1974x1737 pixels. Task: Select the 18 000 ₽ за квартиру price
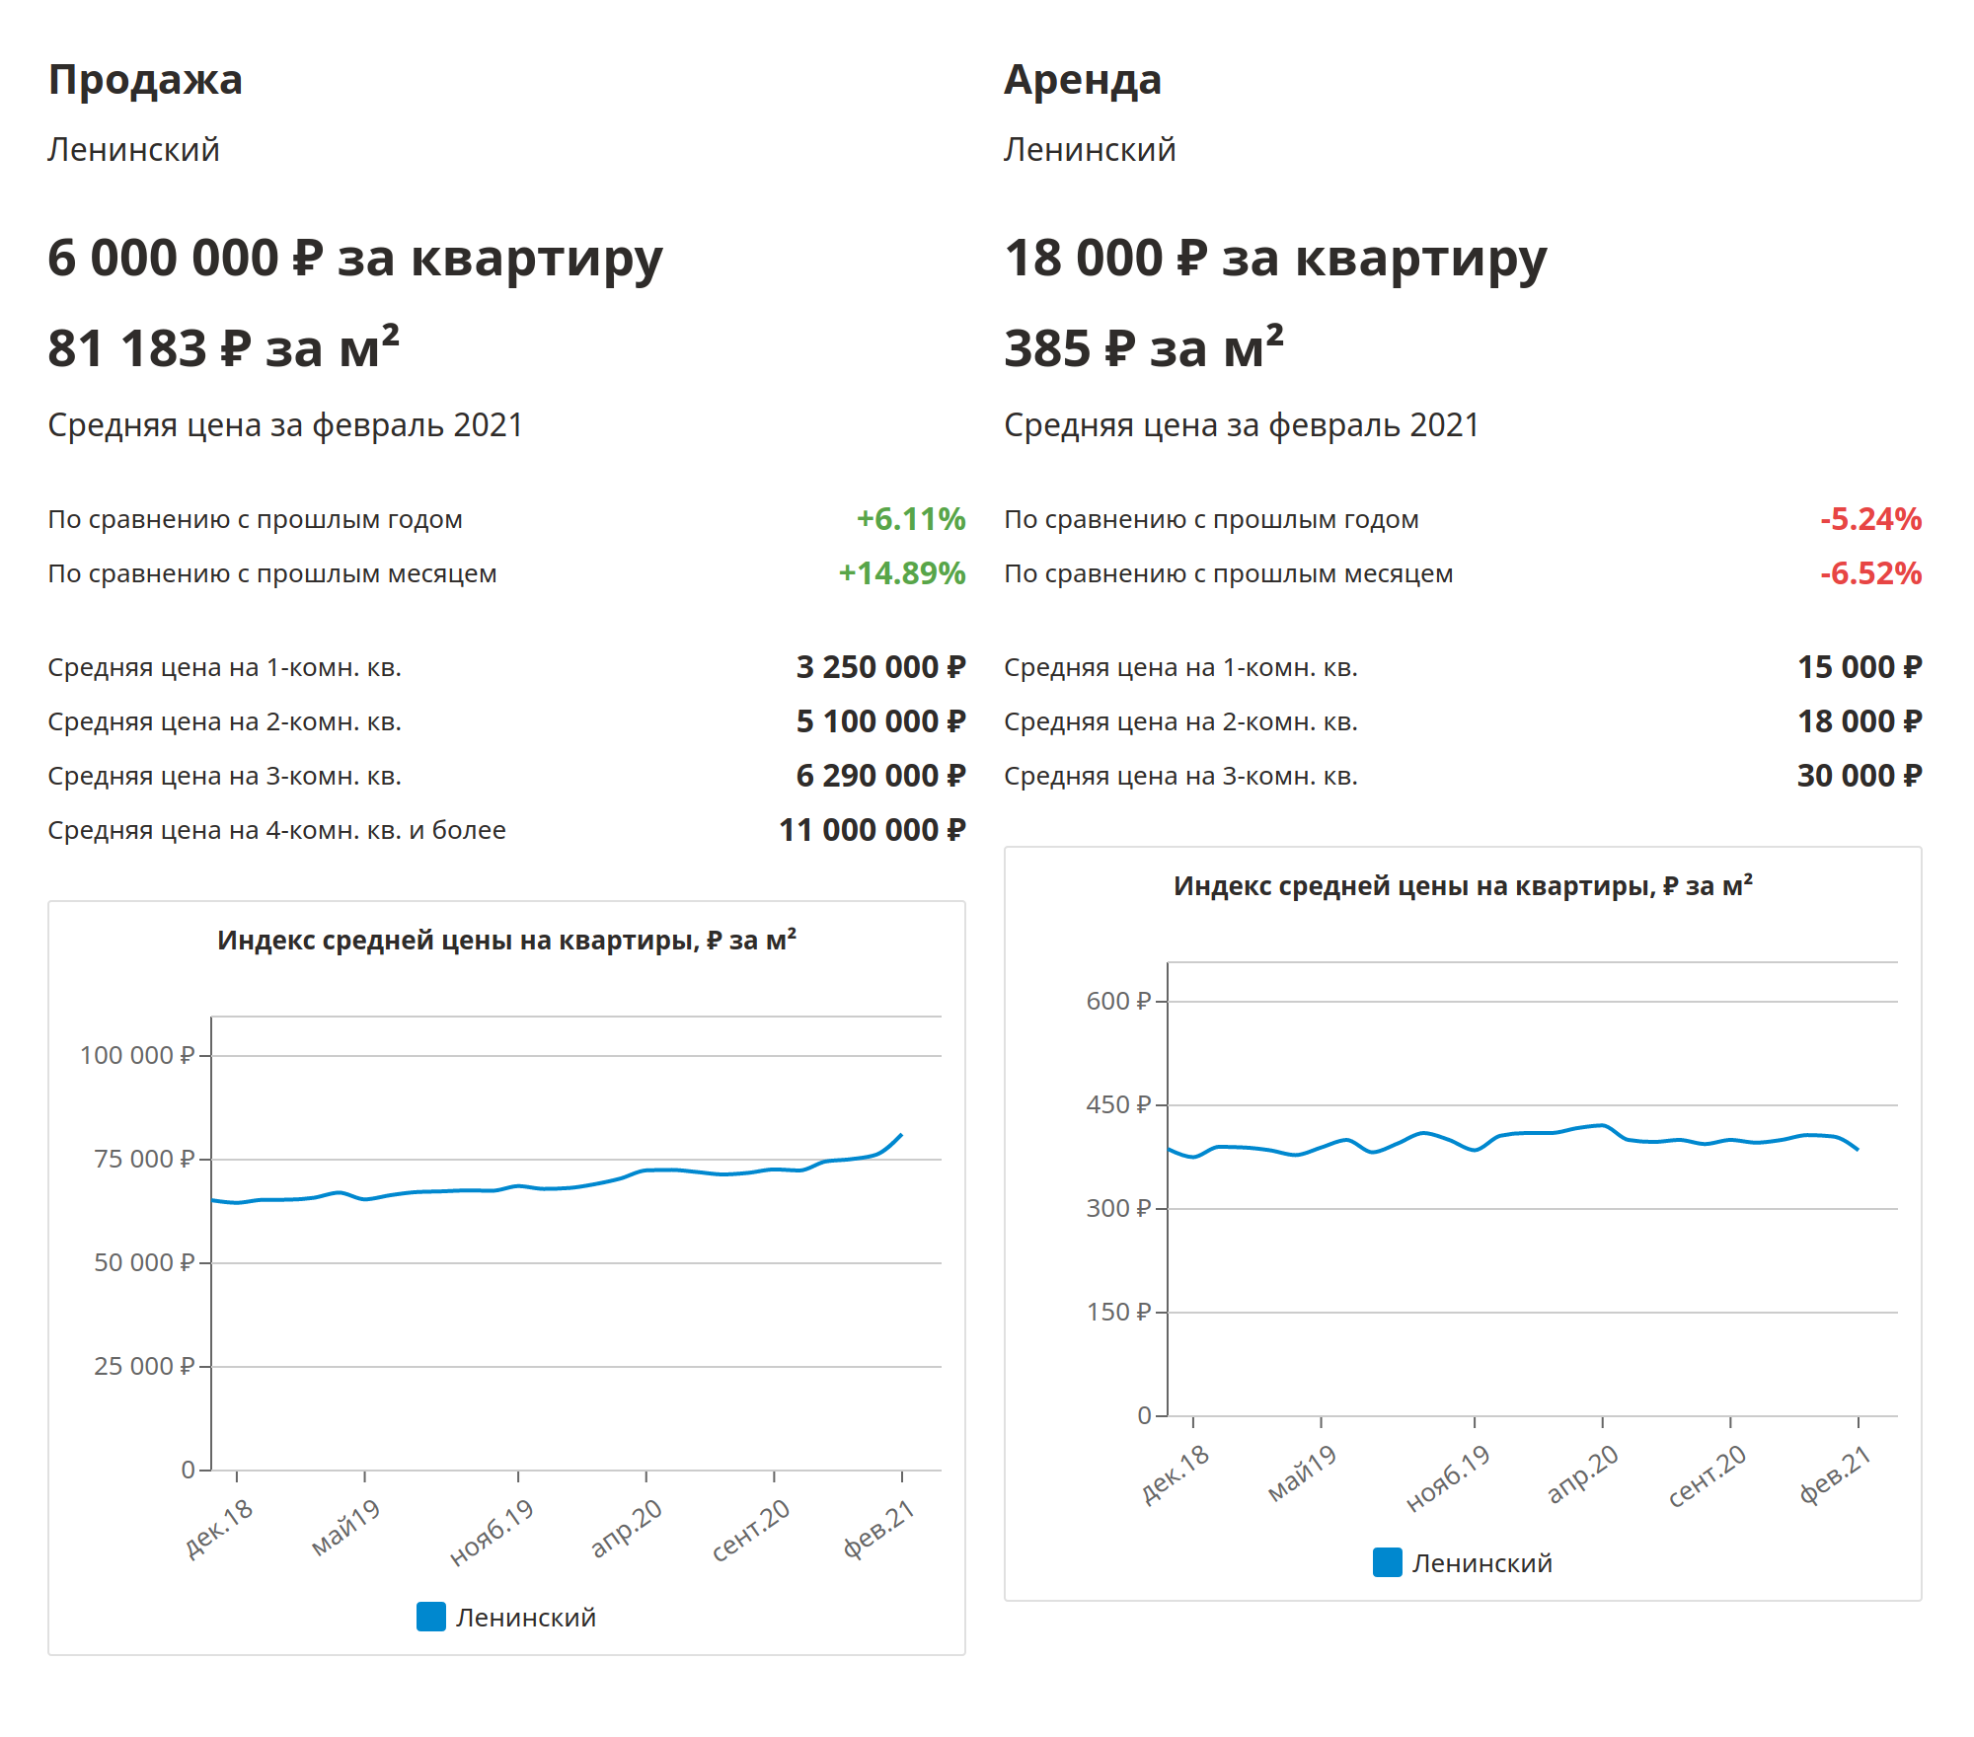(1275, 259)
